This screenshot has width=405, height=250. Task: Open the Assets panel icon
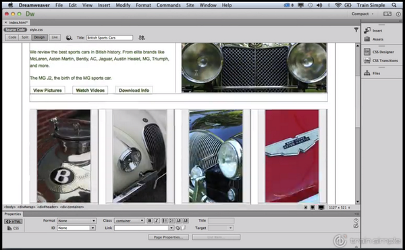point(367,39)
